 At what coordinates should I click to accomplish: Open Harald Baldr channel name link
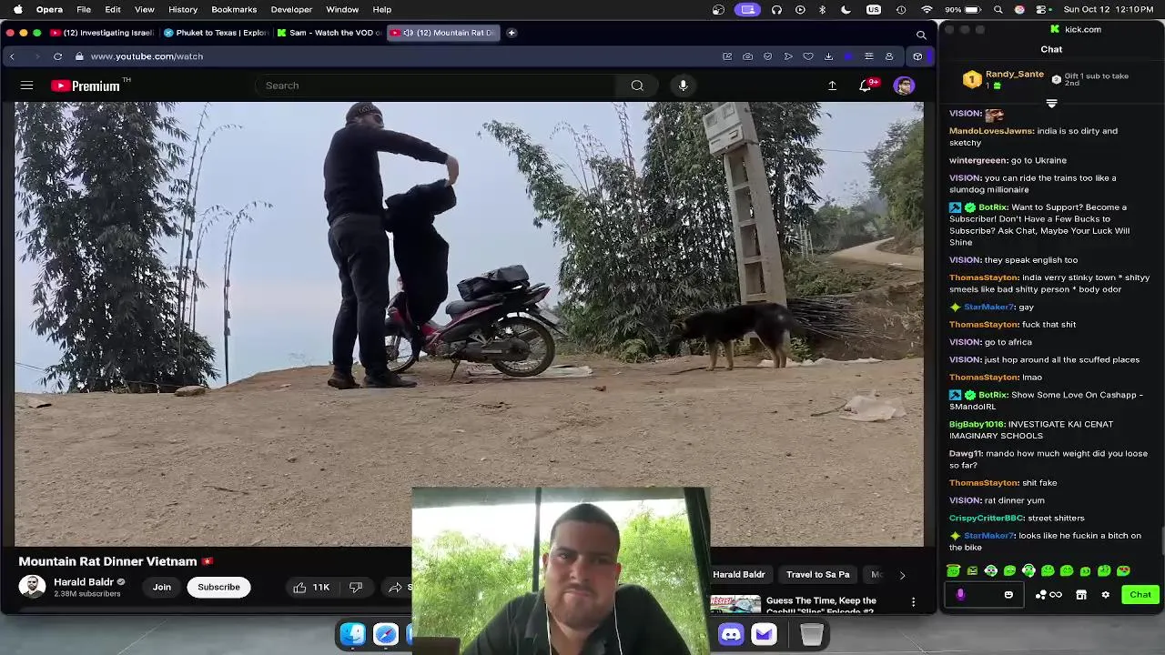(x=84, y=582)
